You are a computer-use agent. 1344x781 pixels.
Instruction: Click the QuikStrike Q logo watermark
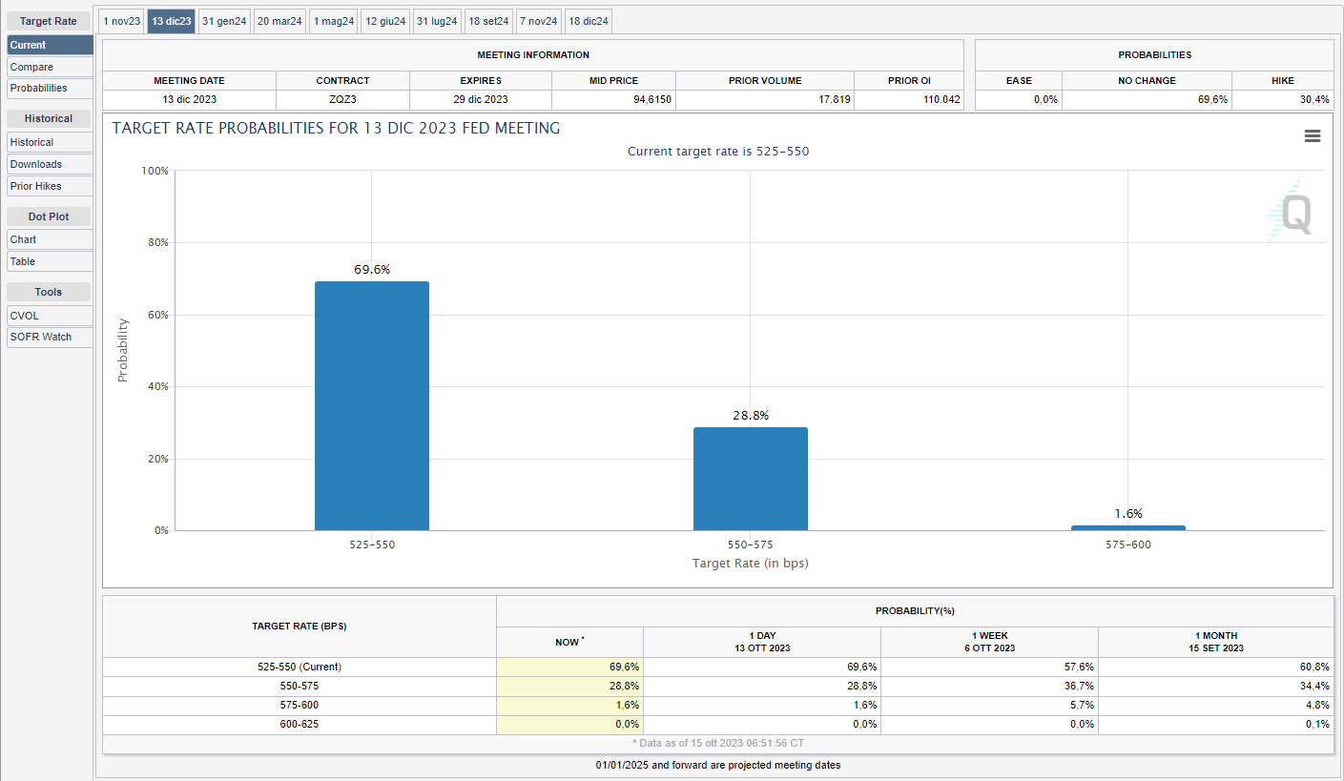tap(1294, 214)
